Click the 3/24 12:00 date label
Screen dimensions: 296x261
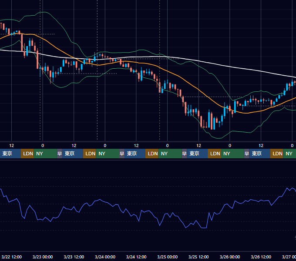tap(136, 257)
